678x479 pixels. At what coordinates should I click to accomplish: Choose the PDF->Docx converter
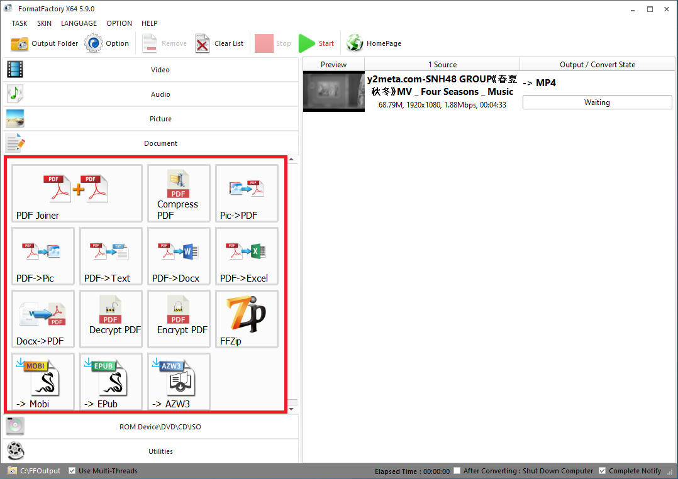(179, 256)
